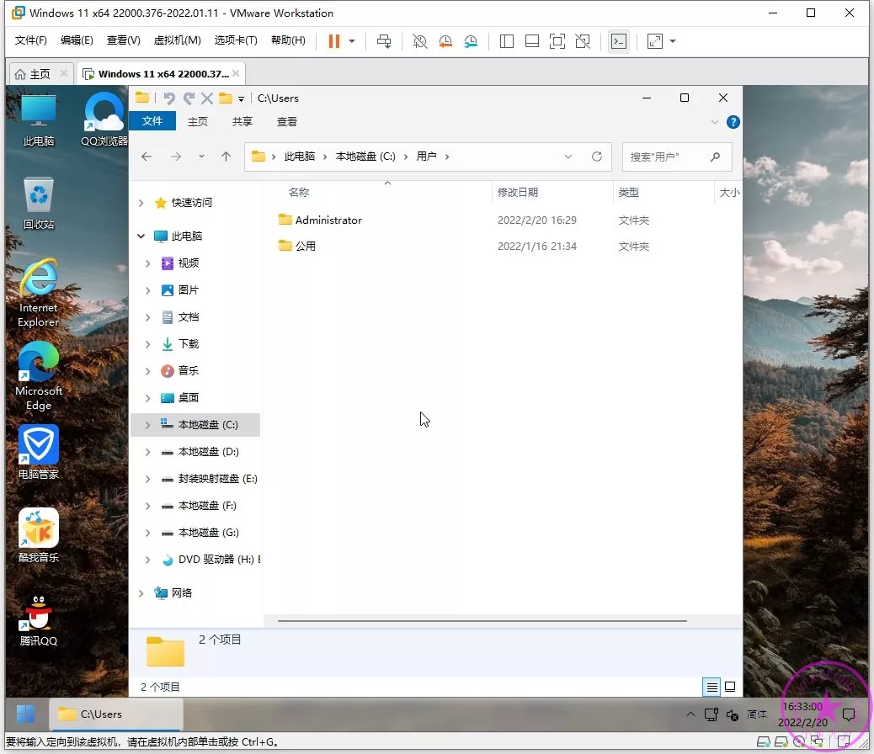Collapse the 此电脑 tree node
874x754 pixels.
coord(141,236)
